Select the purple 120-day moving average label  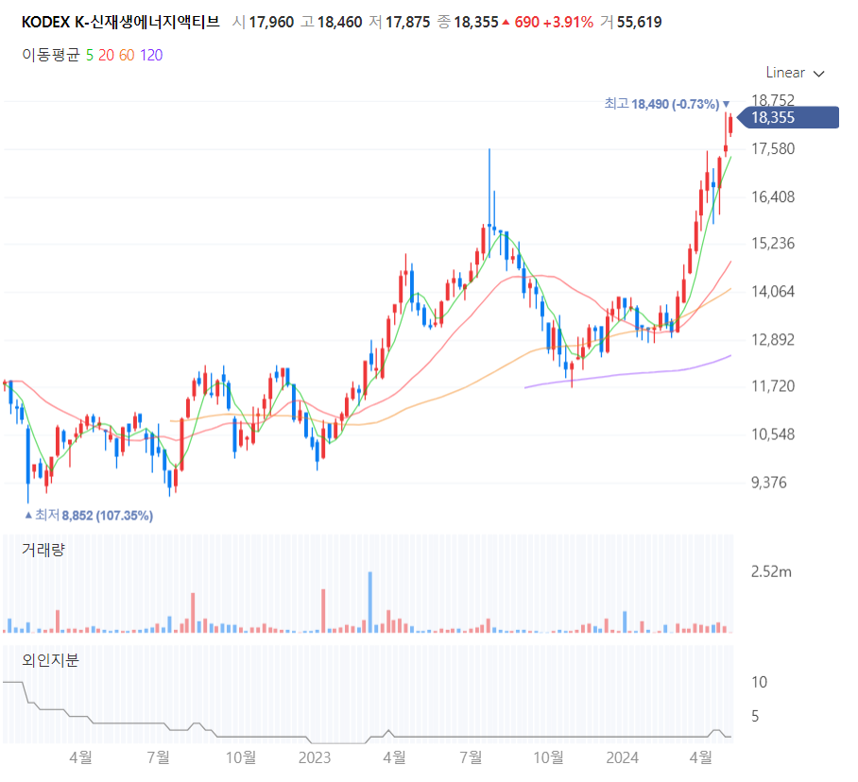coord(151,55)
